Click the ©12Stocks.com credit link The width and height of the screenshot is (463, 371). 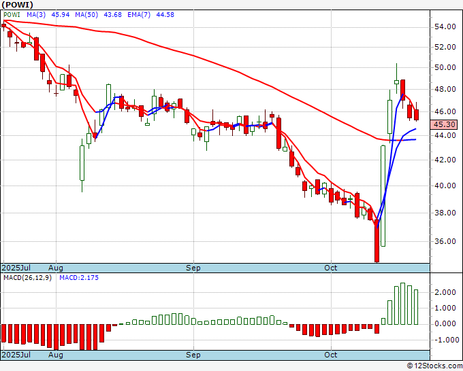click(x=434, y=366)
